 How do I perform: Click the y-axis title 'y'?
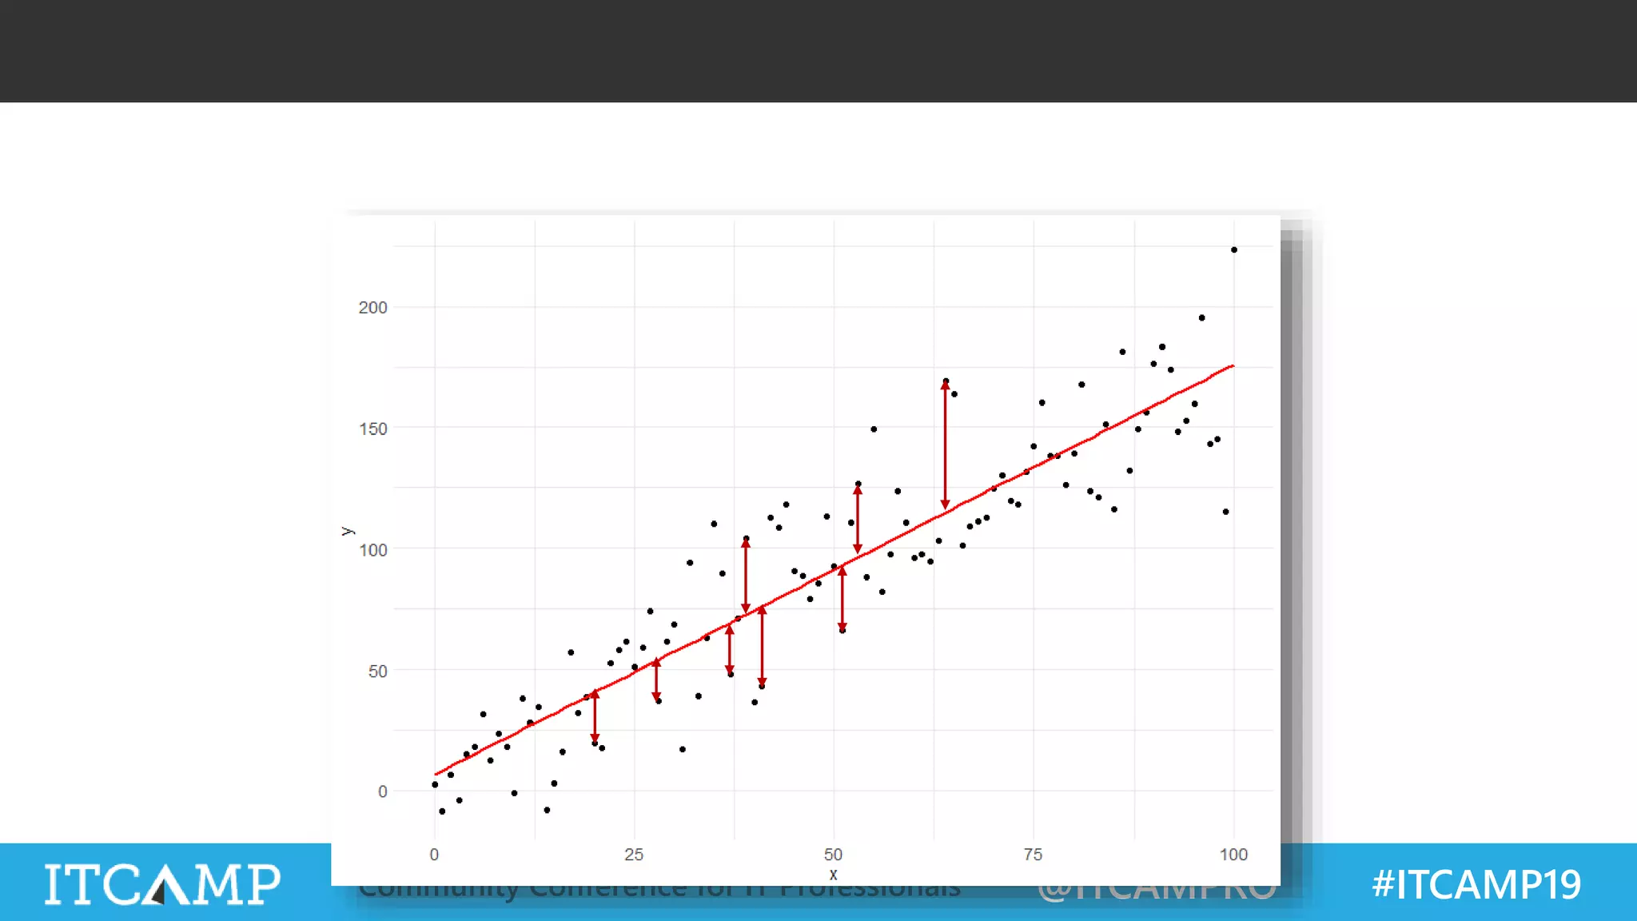point(347,531)
